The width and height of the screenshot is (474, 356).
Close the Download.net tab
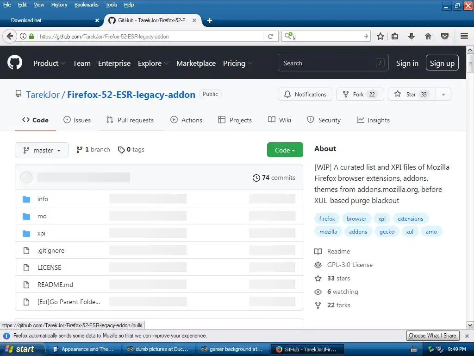tap(97, 20)
